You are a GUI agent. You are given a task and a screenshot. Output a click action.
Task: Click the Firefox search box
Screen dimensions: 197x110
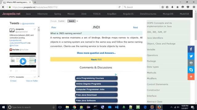[141, 7]
